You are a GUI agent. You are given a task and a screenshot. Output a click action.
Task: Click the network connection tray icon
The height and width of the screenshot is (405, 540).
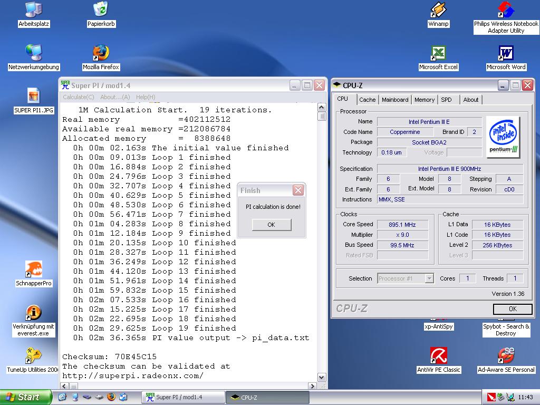coord(510,397)
